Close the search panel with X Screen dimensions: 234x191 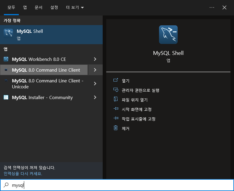click(224, 7)
